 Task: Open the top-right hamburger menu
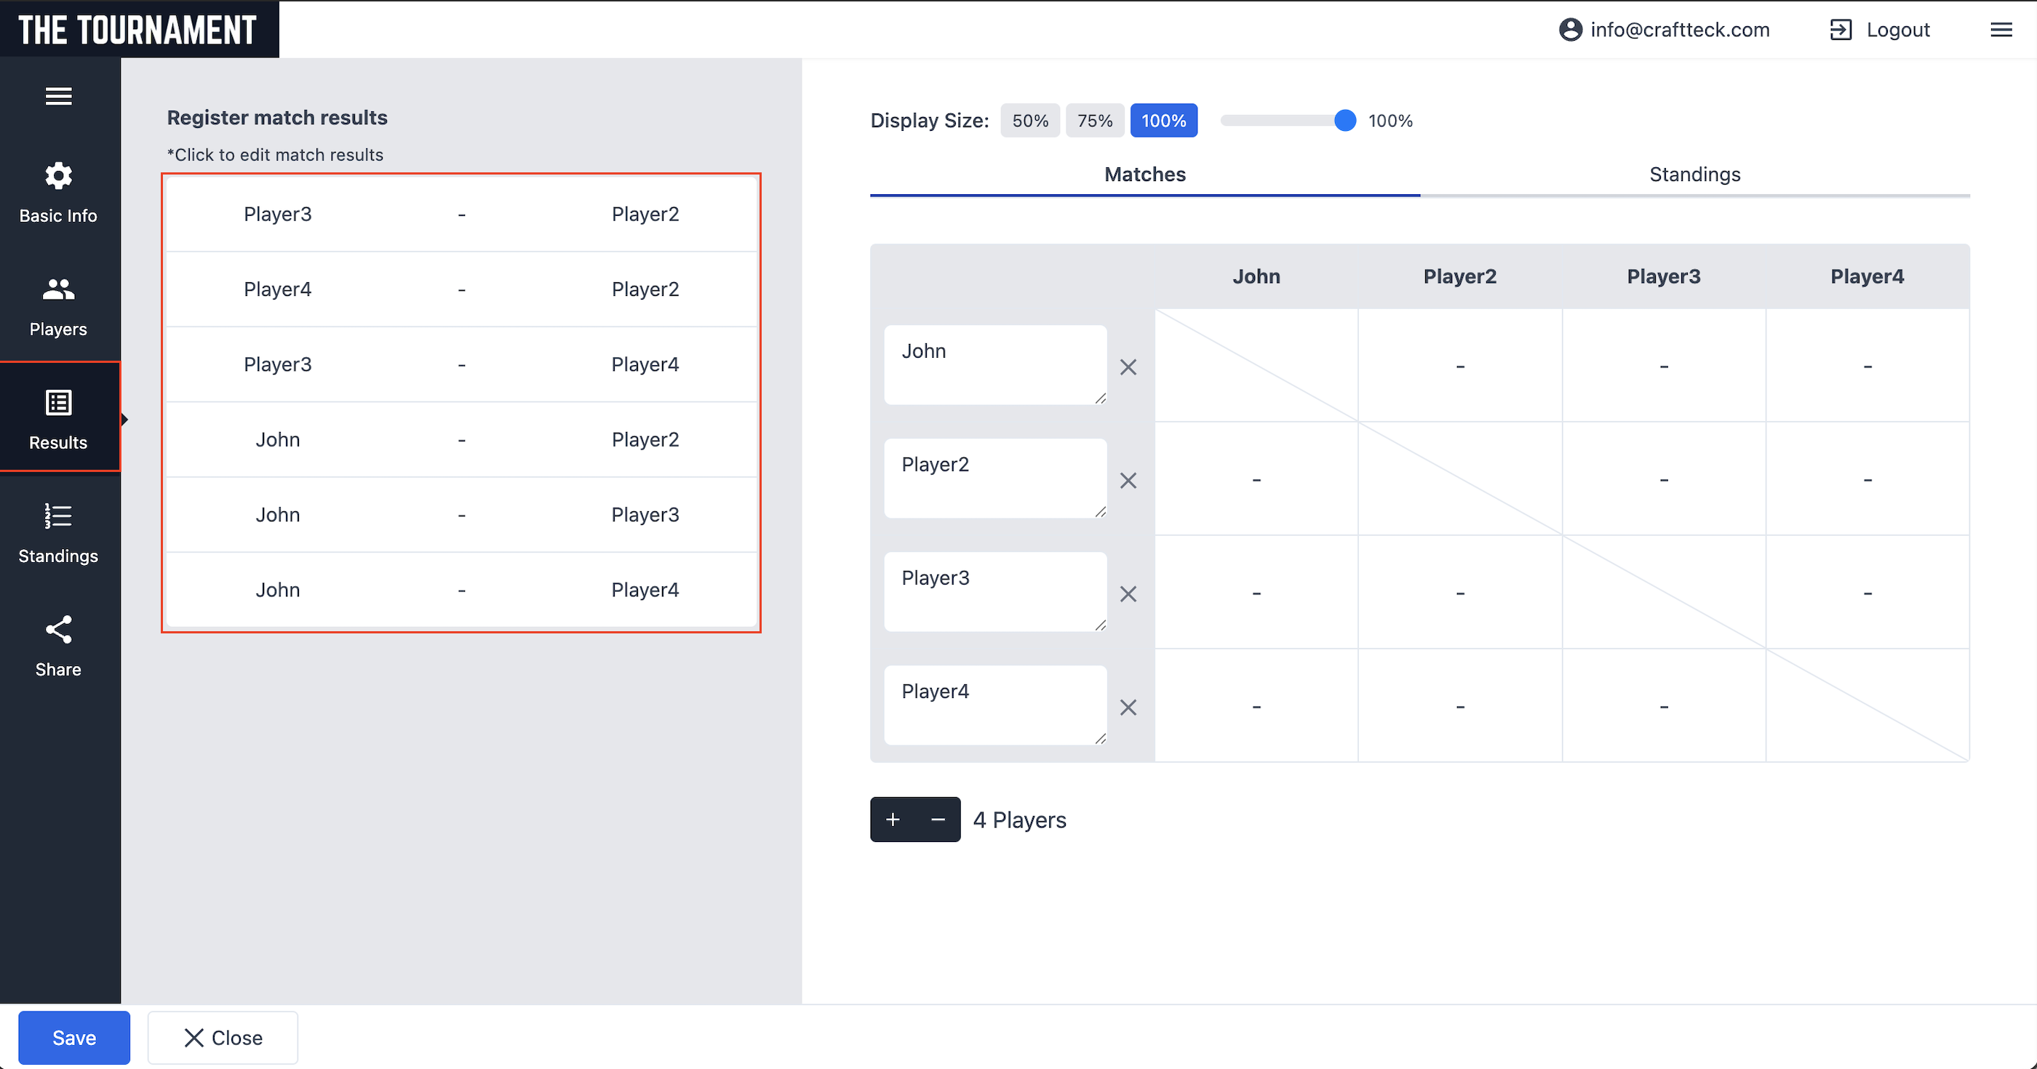click(x=2001, y=30)
